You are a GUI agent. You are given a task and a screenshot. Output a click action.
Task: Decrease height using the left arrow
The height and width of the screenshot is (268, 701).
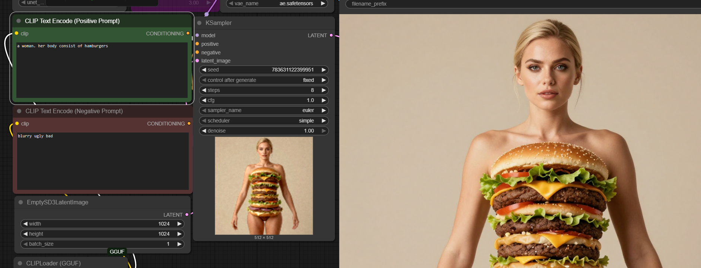point(25,234)
